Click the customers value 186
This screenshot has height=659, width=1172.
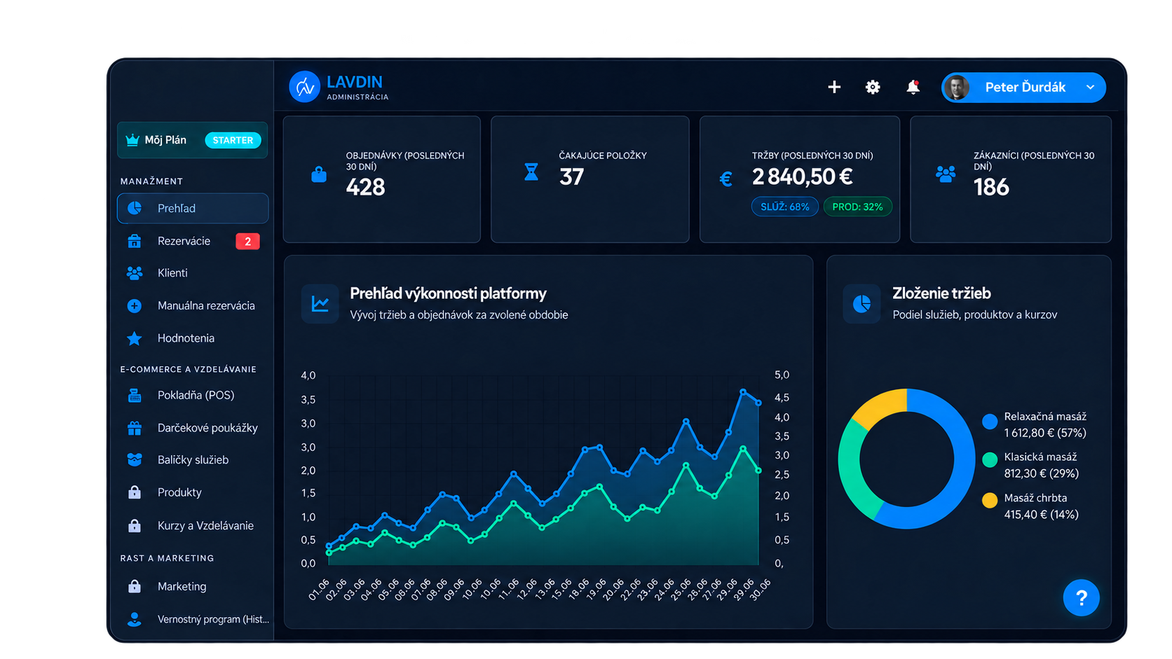(x=991, y=187)
